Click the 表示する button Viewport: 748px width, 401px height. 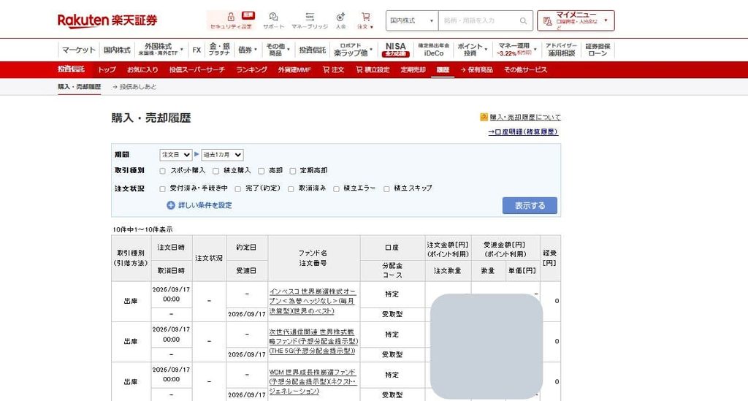point(530,205)
